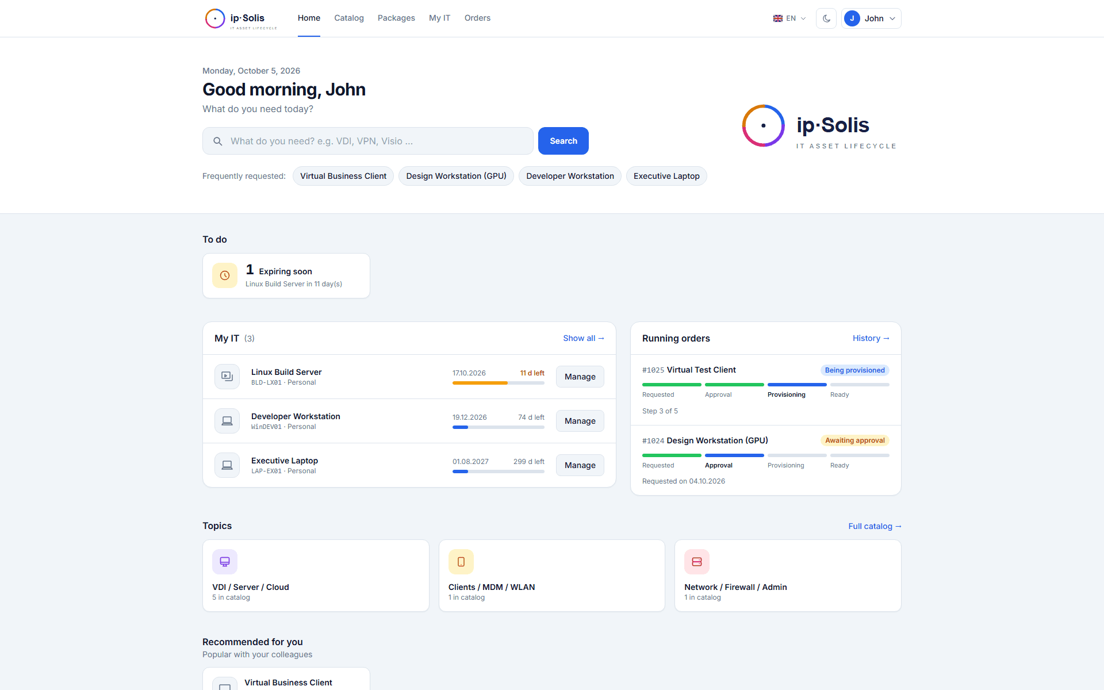Select the Design Workstation (GPU) chip
Viewport: 1104px width, 690px height.
pyautogui.click(x=456, y=176)
